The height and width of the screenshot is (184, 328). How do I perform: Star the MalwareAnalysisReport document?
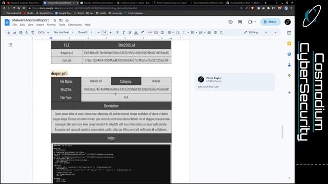(x=55, y=20)
